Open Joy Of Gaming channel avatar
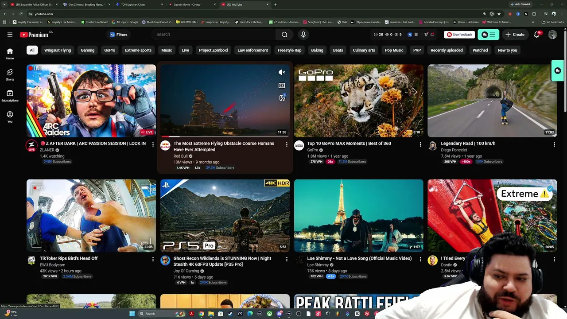Viewport: 567px width, 319px height. 165,261
